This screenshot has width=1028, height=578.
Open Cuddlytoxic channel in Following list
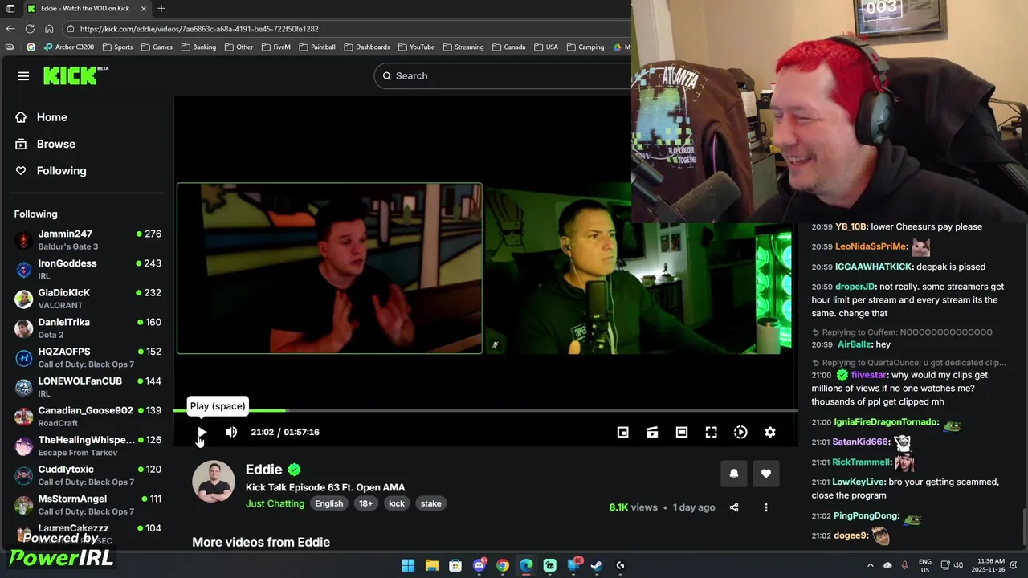[x=88, y=475]
